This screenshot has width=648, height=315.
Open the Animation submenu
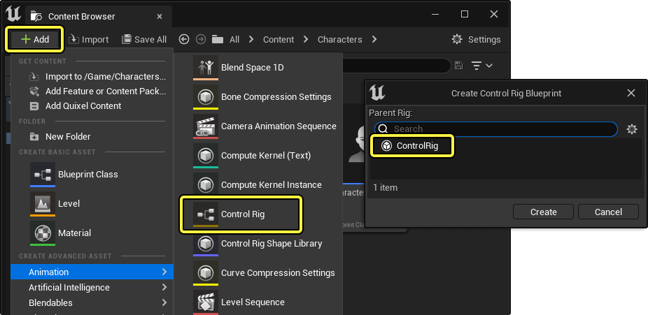pyautogui.click(x=92, y=272)
